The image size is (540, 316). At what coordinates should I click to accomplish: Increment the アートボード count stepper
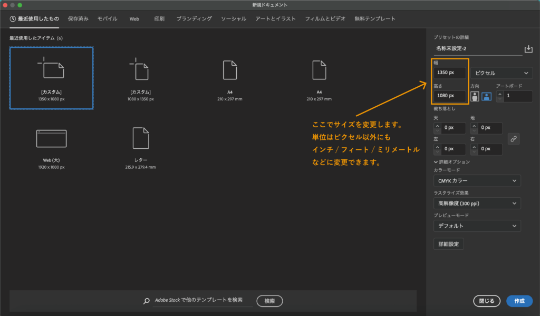(500, 94)
